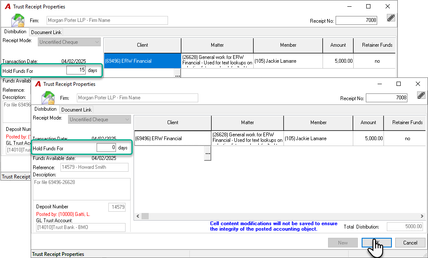Select the highlighted '(69496) ERW Financial' cell in back window
This screenshot has width=428, height=258.
[x=142, y=61]
